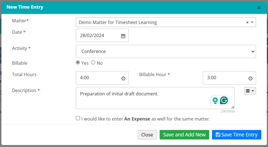The height and width of the screenshot is (147, 268).
Task: Select No for Billable
Action: click(x=93, y=63)
